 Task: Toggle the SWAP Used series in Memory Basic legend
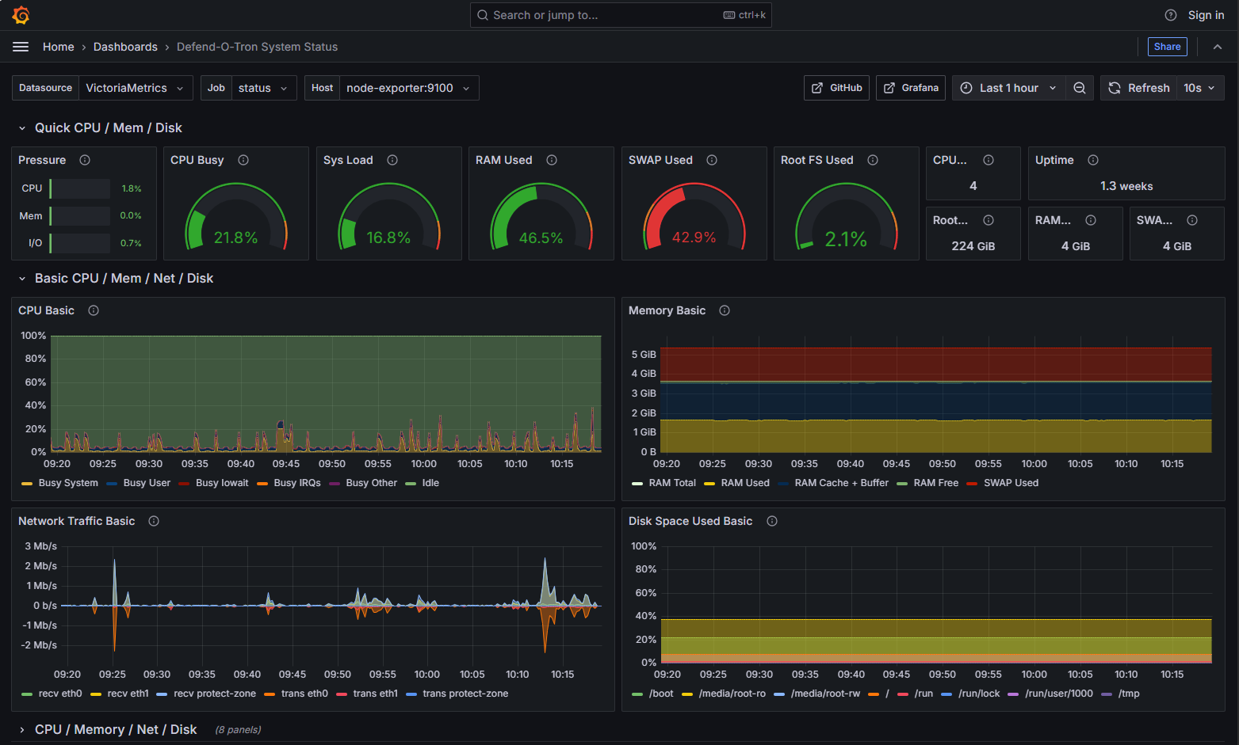coord(1008,482)
